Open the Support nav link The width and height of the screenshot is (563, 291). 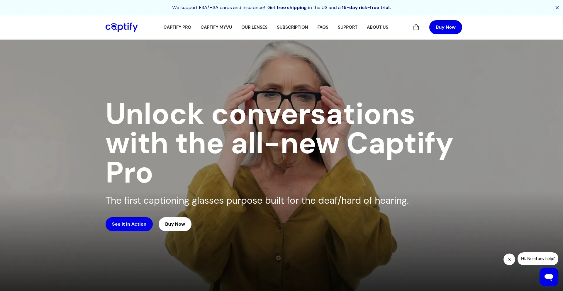pos(347,27)
